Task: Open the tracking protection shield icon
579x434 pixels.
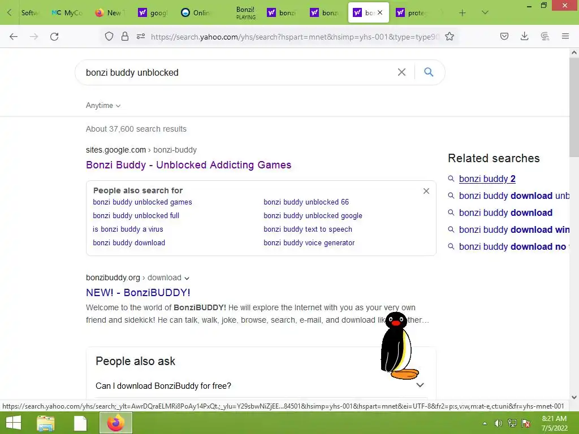Action: click(x=109, y=37)
